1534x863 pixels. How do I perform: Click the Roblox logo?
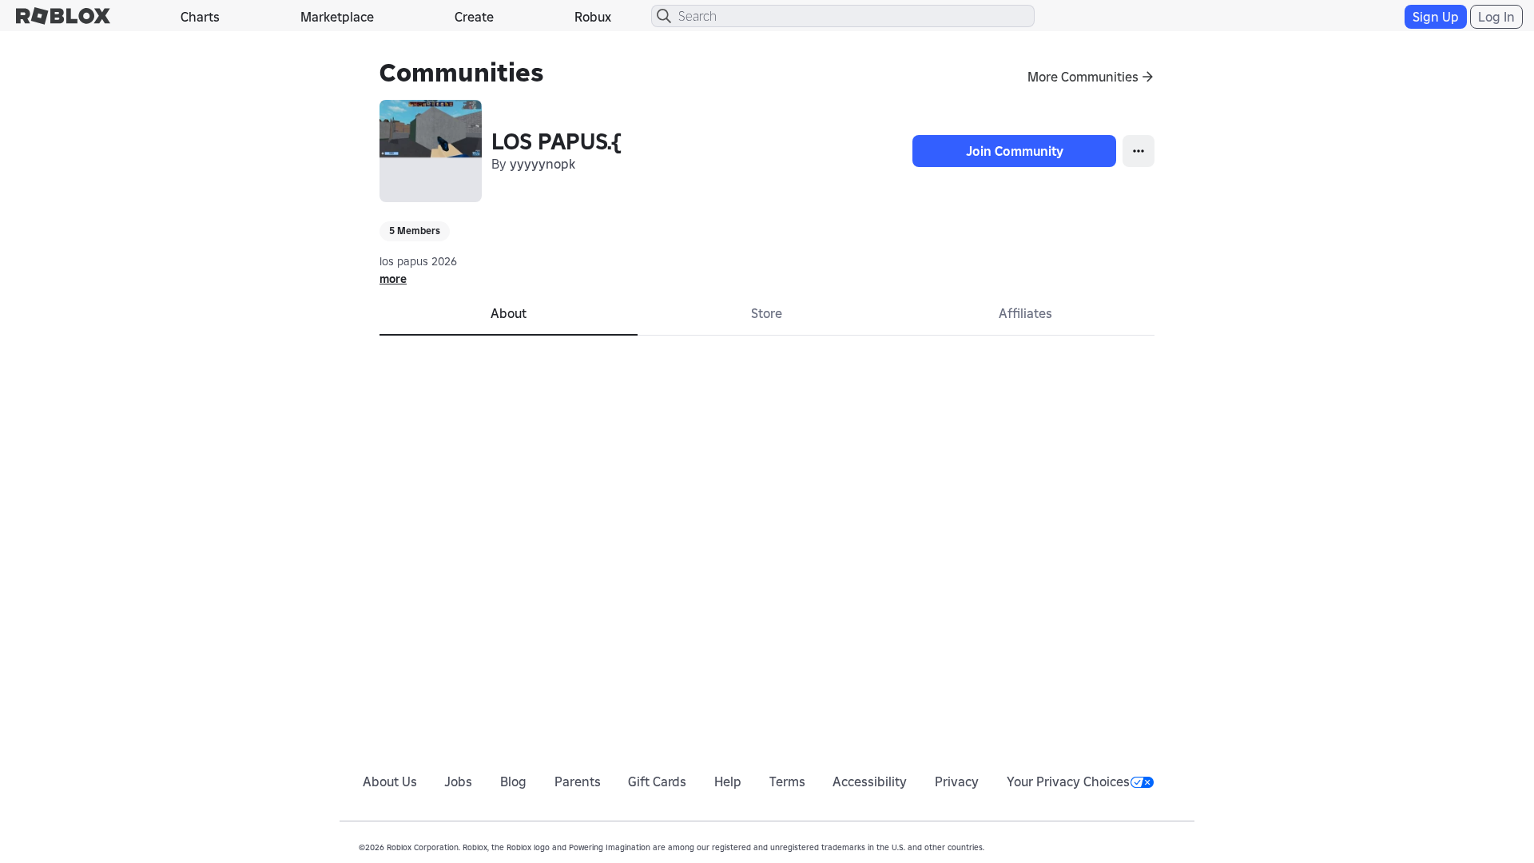[x=63, y=16]
